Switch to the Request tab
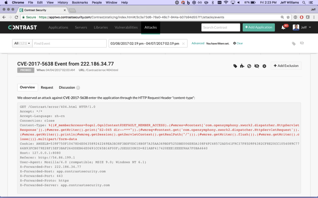Image resolution: width=318 pixels, height=198 pixels. click(47, 87)
